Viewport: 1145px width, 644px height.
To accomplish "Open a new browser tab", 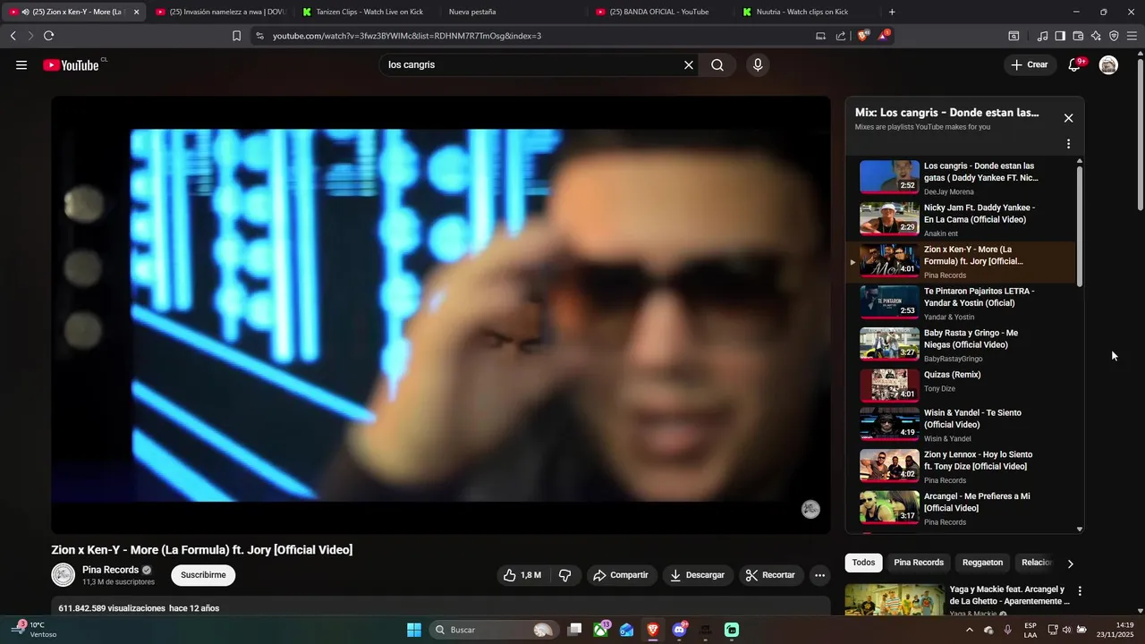I will tap(892, 12).
